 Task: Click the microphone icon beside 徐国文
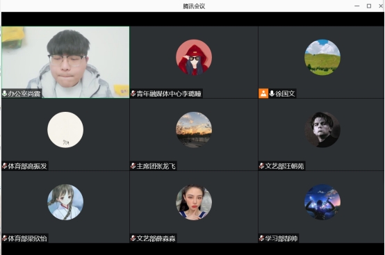[x=272, y=94]
